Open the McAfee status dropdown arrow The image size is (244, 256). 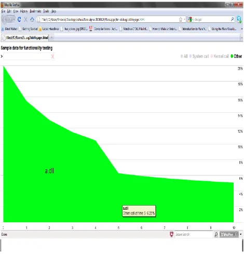[x=241, y=234]
